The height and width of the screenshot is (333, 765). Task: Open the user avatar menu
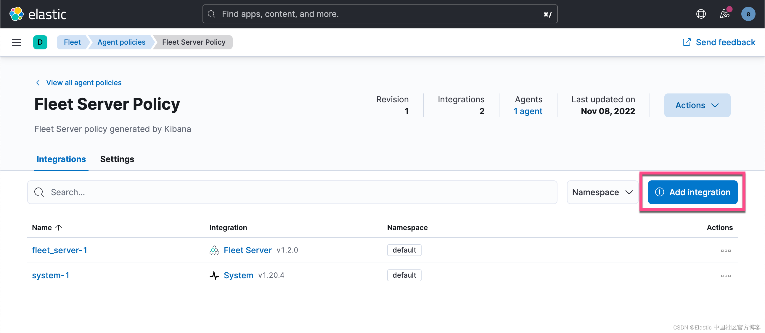(748, 14)
